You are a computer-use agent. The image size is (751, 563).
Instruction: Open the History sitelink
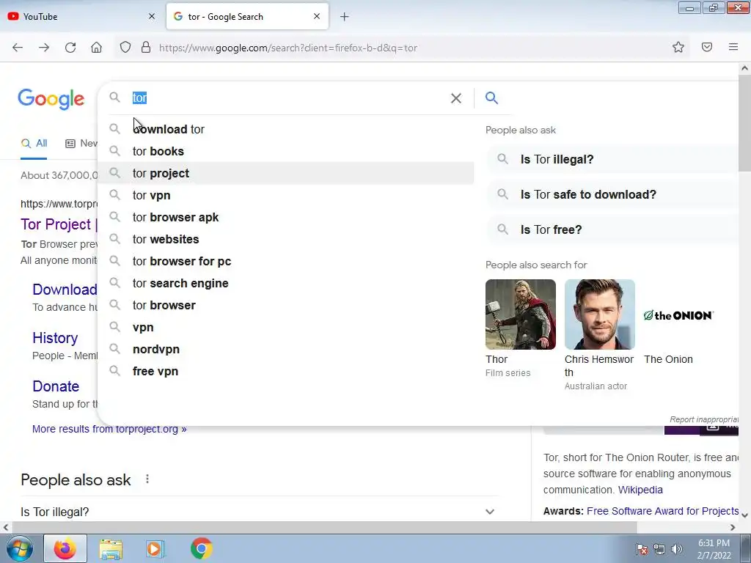[55, 338]
